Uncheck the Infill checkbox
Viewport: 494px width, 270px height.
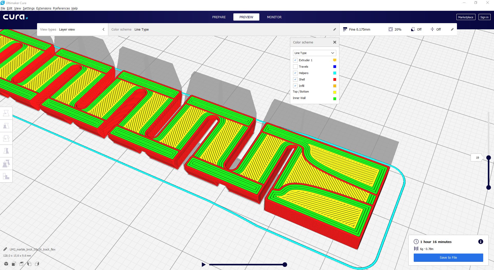tap(295, 86)
